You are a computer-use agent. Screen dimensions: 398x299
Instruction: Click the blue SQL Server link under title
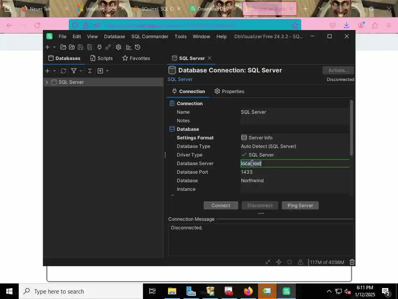pyautogui.click(x=180, y=79)
